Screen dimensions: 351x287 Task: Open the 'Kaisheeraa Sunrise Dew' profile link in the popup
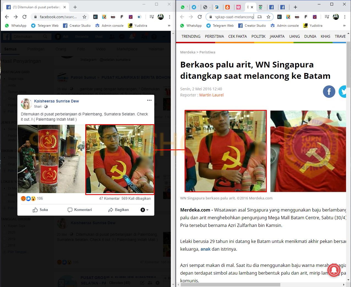coord(56,101)
